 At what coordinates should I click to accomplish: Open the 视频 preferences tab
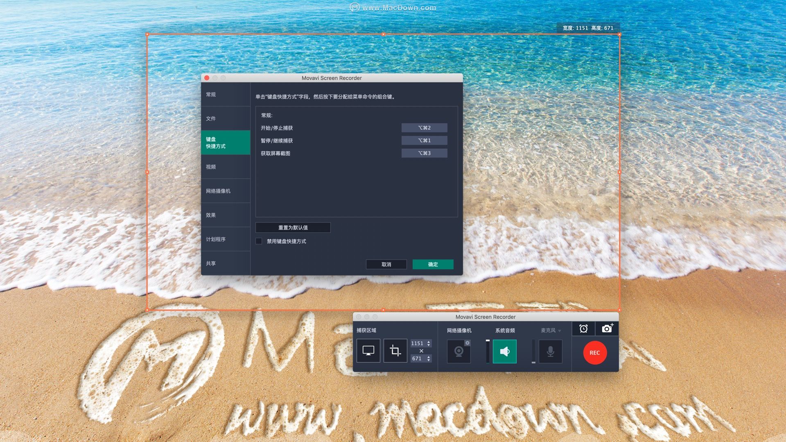(x=226, y=167)
